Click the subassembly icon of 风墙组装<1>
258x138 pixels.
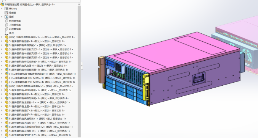pyautogui.click(x=6, y=119)
